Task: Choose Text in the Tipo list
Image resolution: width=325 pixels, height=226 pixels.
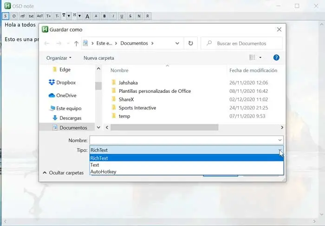Action: (186, 165)
